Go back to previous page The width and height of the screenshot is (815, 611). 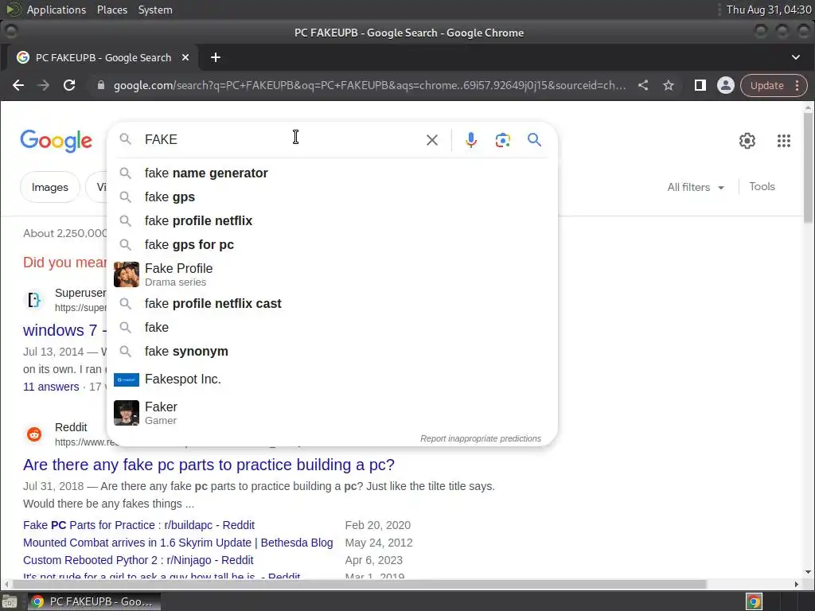[18, 85]
